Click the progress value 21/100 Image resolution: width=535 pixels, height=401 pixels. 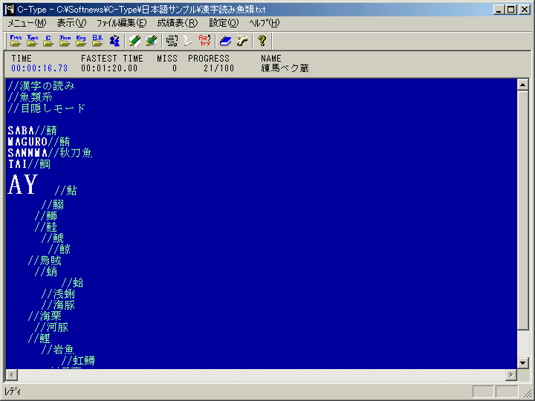click(219, 68)
